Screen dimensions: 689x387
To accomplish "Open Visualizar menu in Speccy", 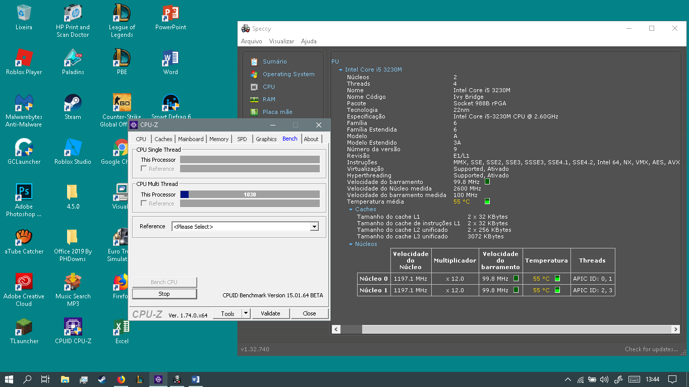I will 281,41.
